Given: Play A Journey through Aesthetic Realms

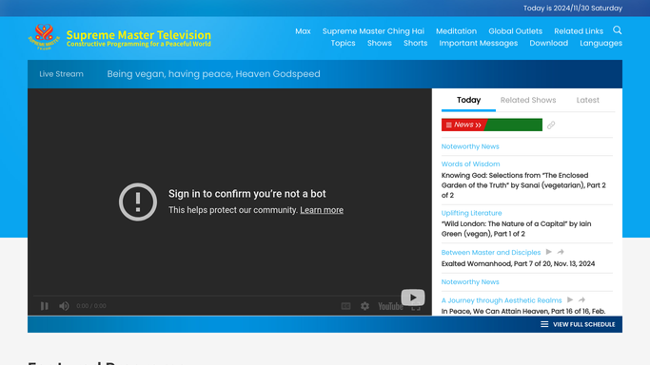Looking at the screenshot, I should coord(570,299).
